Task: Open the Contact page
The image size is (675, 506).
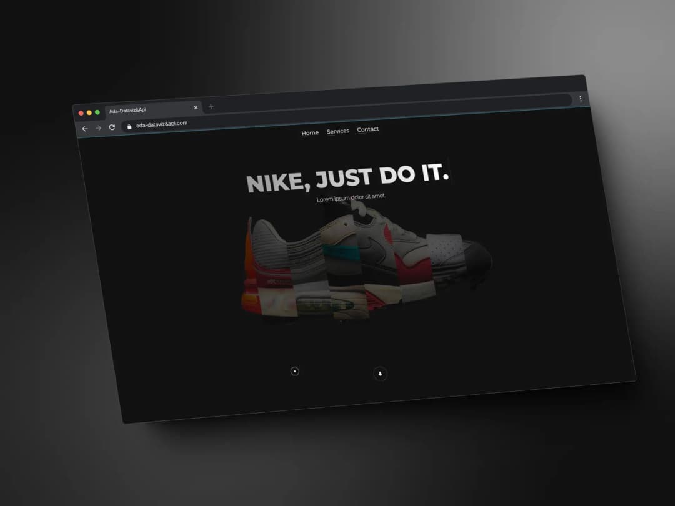Action: [368, 129]
